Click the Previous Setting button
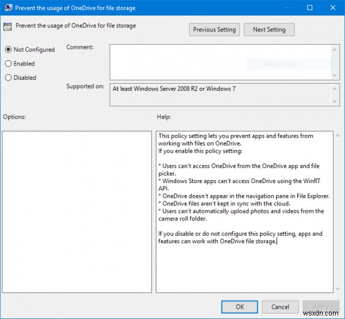Image resolution: width=345 pixels, height=319 pixels. (x=214, y=29)
